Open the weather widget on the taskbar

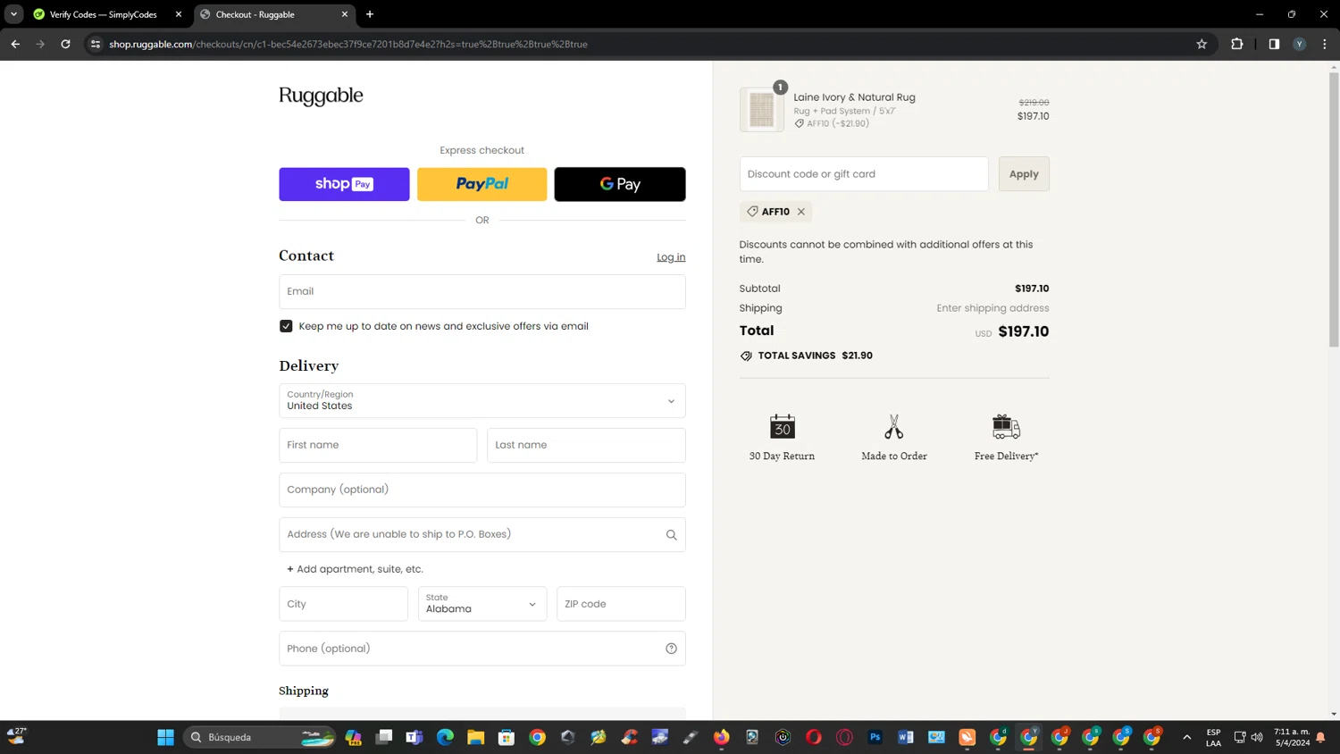pyautogui.click(x=17, y=736)
